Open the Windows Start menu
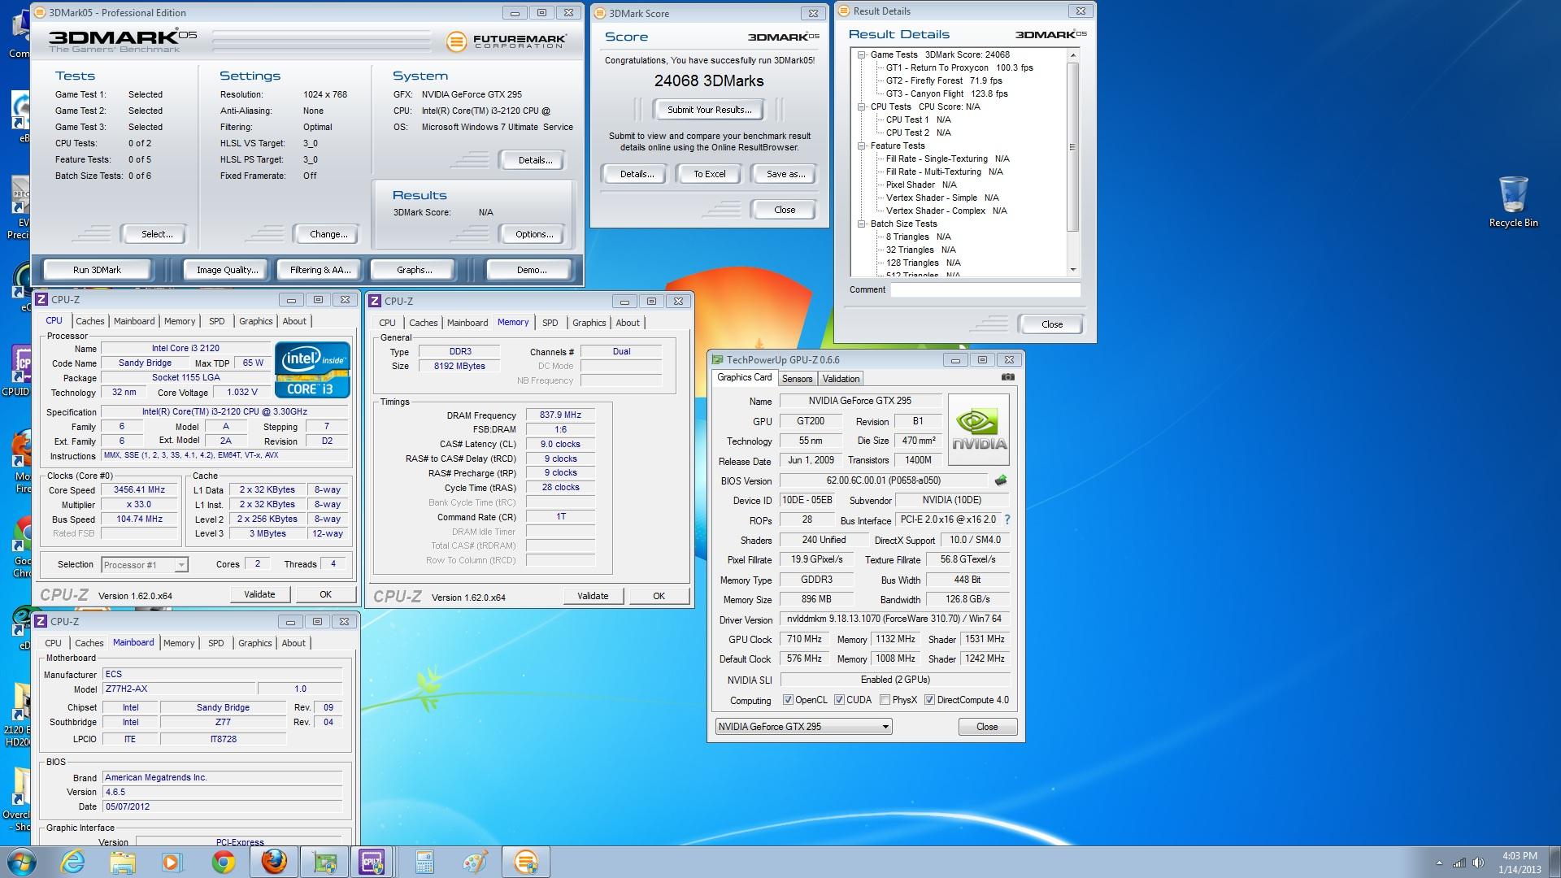The height and width of the screenshot is (878, 1561). click(20, 862)
